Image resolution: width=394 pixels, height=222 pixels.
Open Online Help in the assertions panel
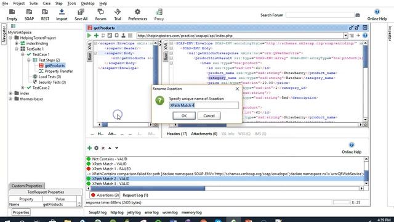pos(352,148)
